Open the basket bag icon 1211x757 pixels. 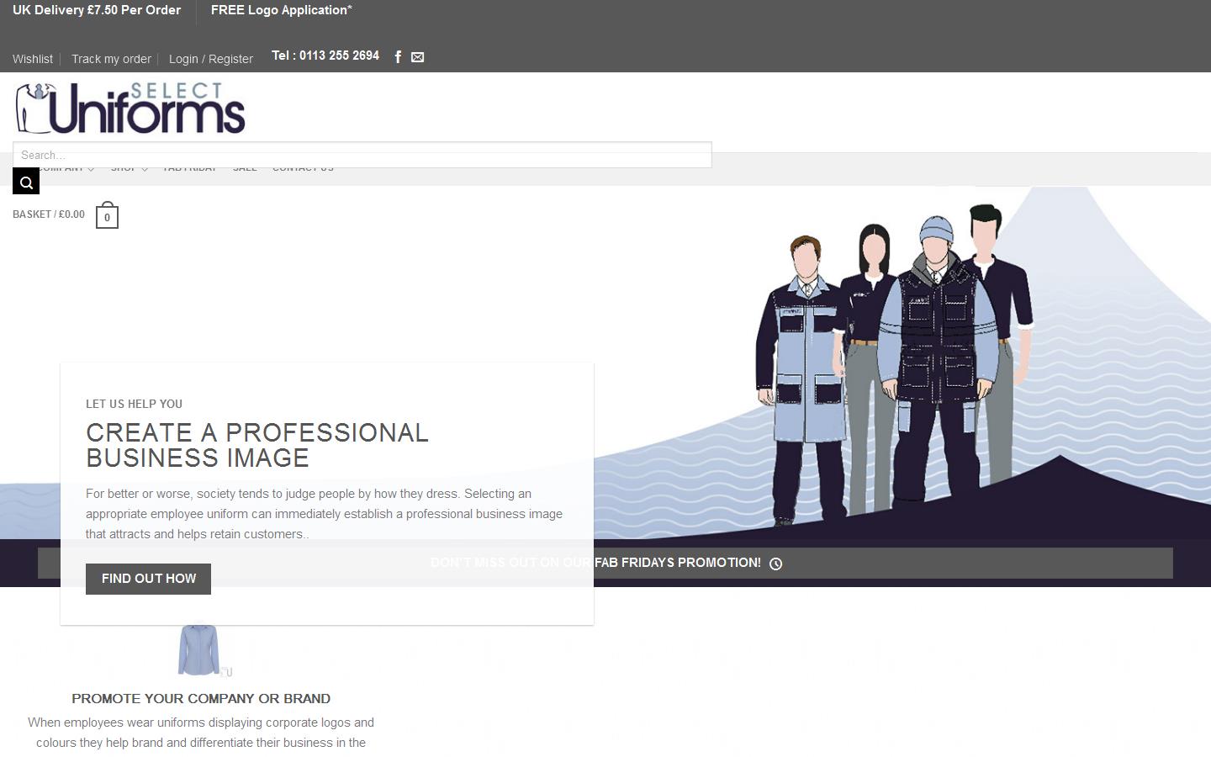point(107,216)
